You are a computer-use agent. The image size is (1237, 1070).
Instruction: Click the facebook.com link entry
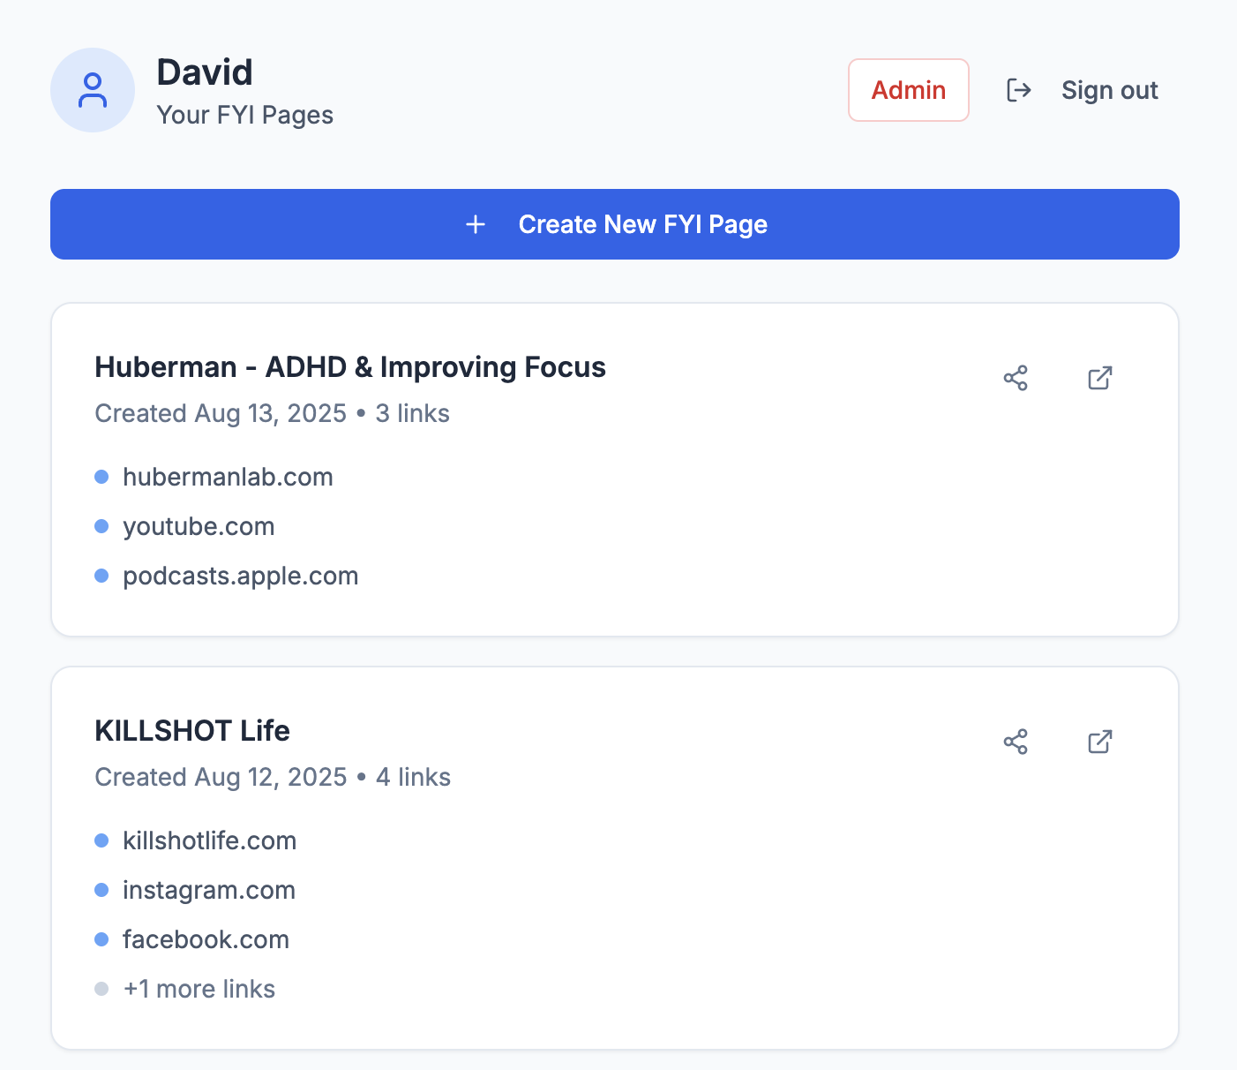pyautogui.click(x=206, y=939)
